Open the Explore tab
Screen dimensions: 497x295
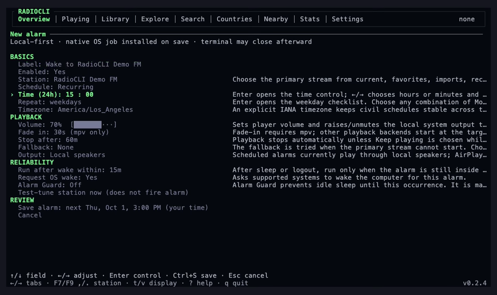[x=155, y=19]
